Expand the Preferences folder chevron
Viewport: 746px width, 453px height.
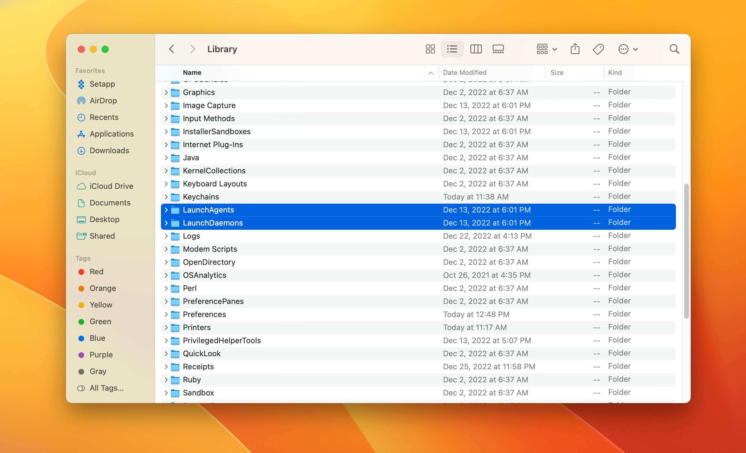[x=166, y=314]
